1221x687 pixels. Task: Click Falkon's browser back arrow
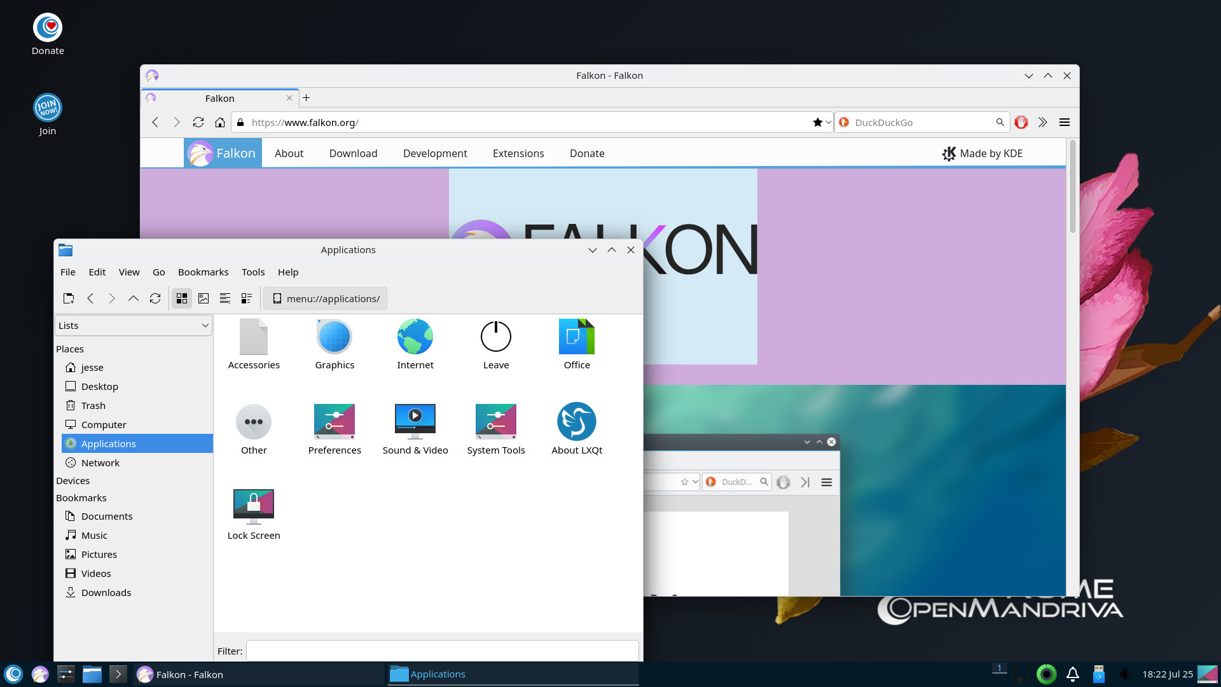155,122
